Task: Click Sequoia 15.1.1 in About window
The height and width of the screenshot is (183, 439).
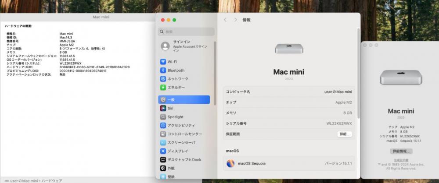Action: 411,141
